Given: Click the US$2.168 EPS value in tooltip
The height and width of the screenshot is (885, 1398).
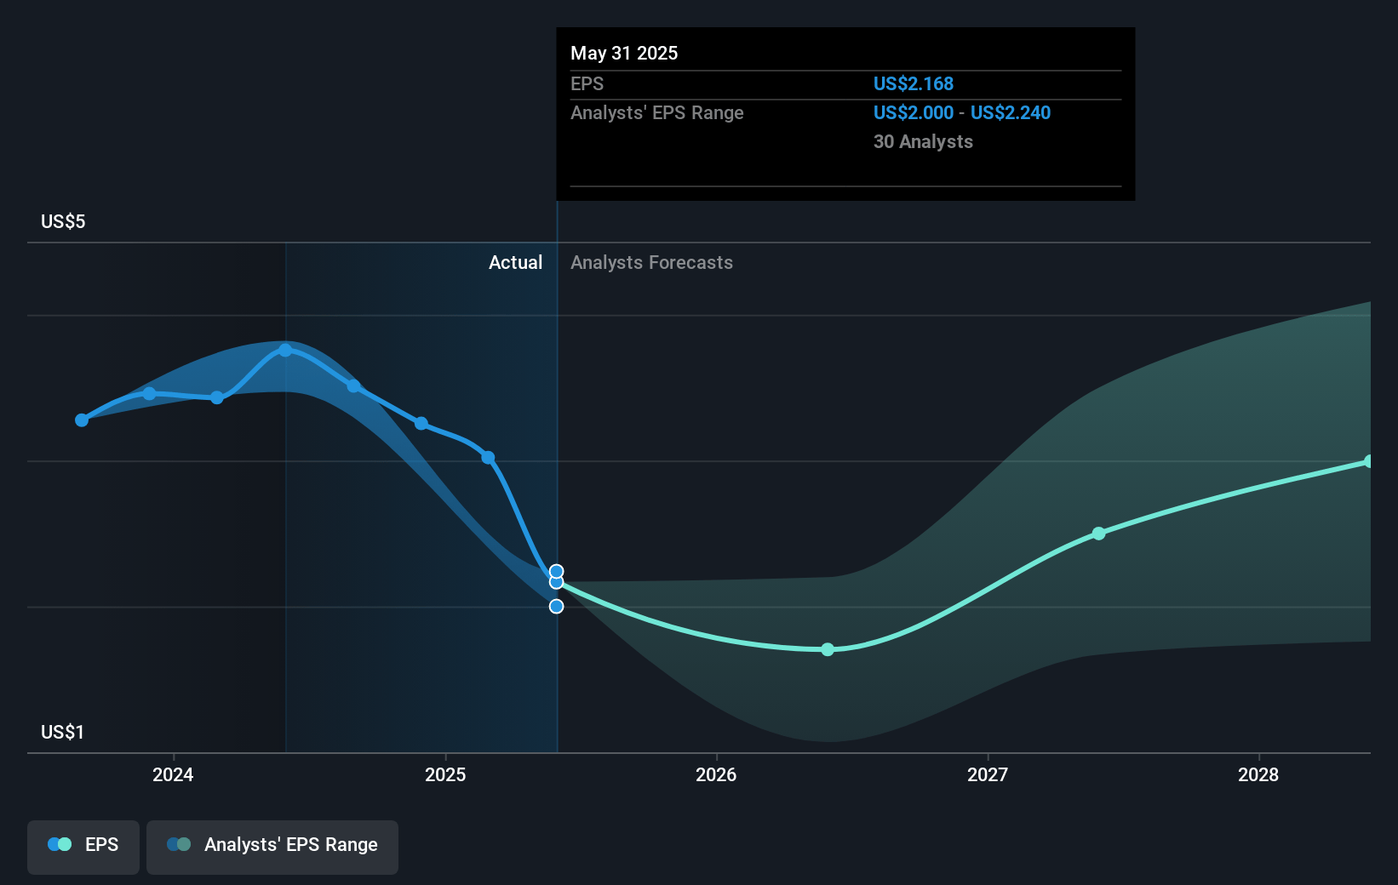Looking at the screenshot, I should (x=914, y=84).
